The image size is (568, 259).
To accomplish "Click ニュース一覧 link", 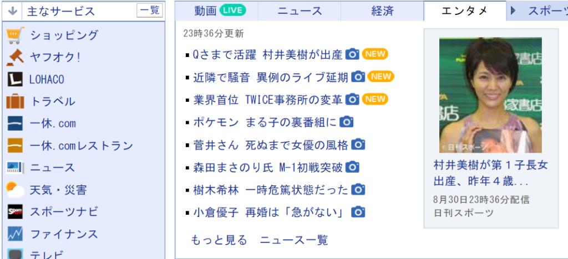I will [294, 240].
